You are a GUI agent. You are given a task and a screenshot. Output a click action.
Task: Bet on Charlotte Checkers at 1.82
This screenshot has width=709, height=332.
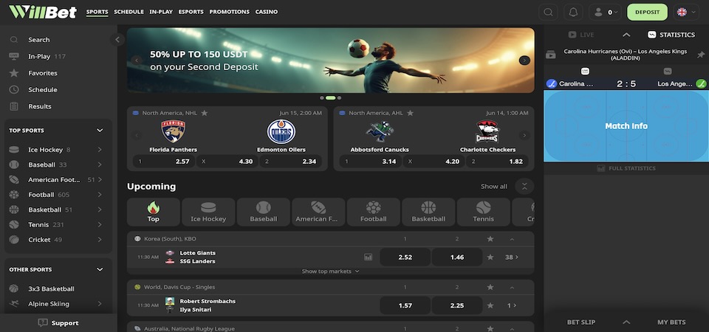point(497,162)
